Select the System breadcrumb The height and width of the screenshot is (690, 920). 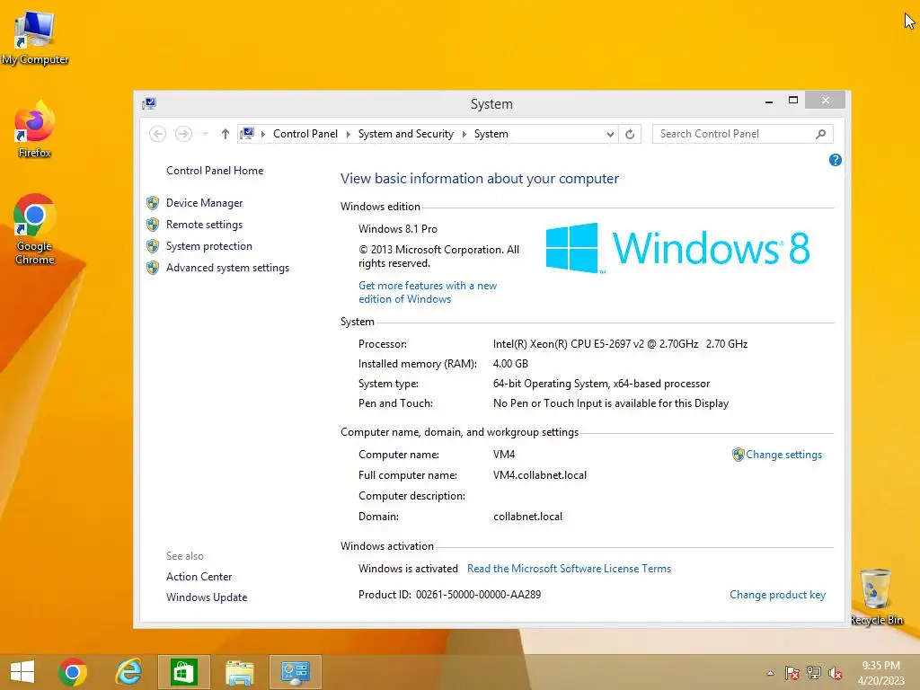coord(491,134)
